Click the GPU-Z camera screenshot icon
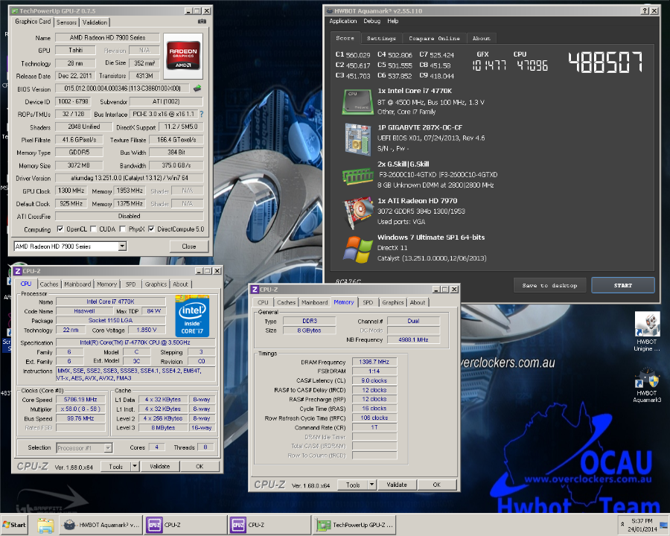This screenshot has width=670, height=536. click(202, 22)
